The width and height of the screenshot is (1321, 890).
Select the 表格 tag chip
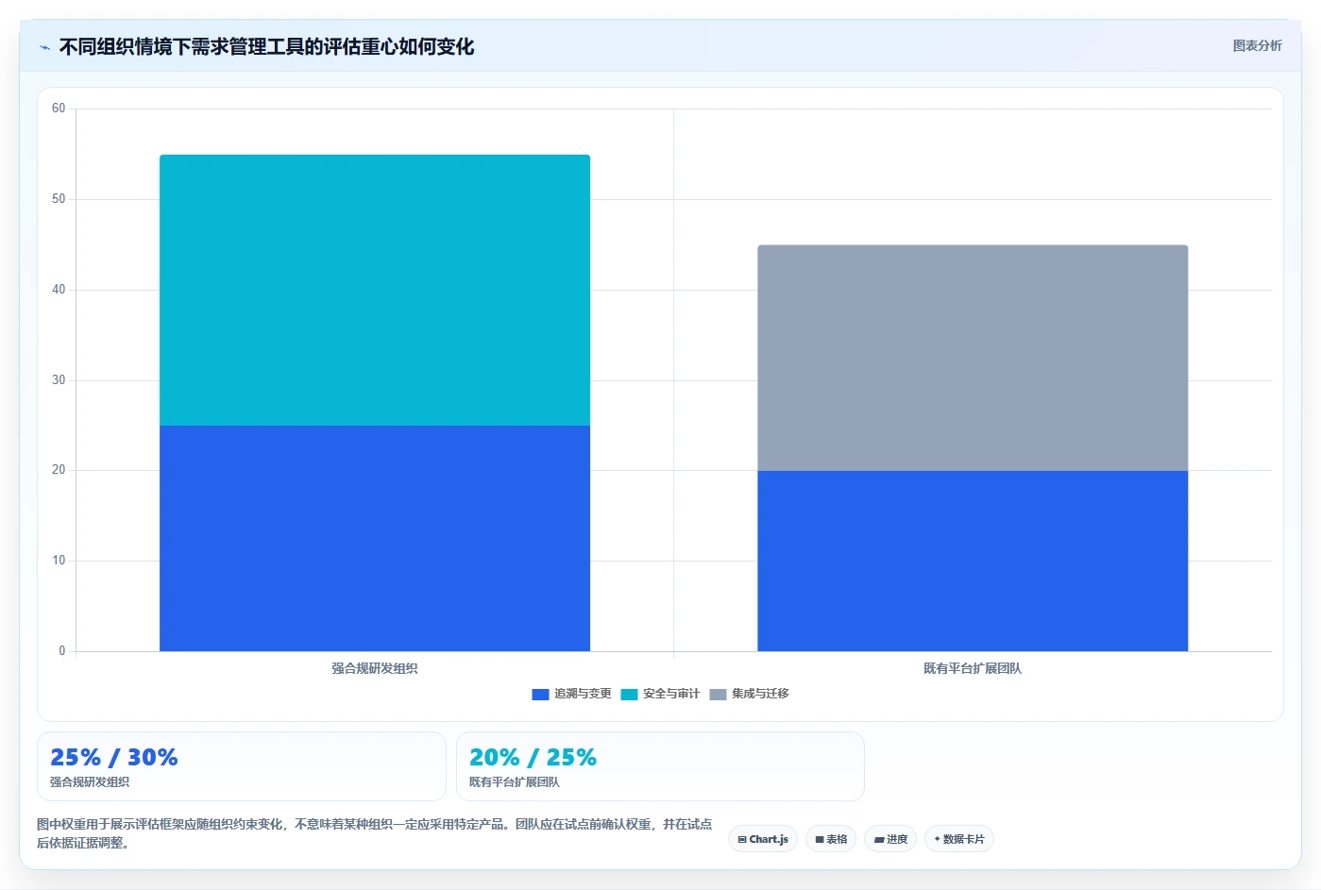(831, 839)
